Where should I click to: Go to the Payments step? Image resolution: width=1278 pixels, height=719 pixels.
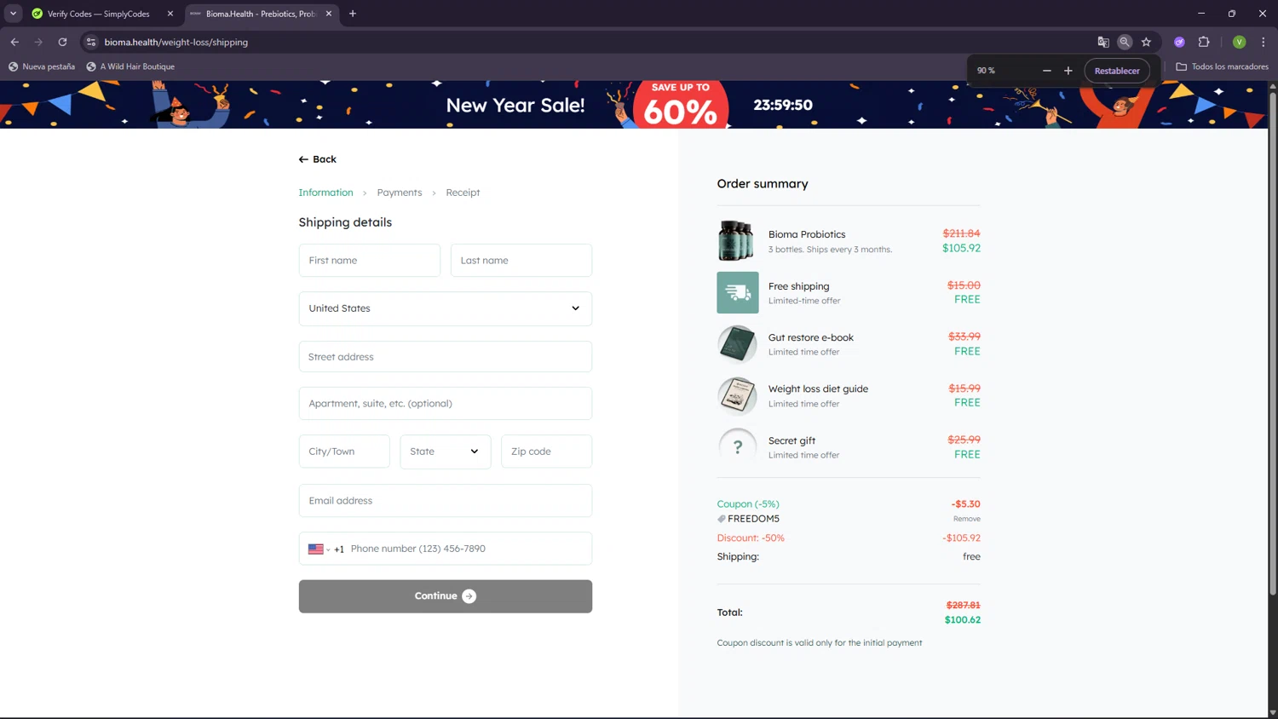pos(400,193)
